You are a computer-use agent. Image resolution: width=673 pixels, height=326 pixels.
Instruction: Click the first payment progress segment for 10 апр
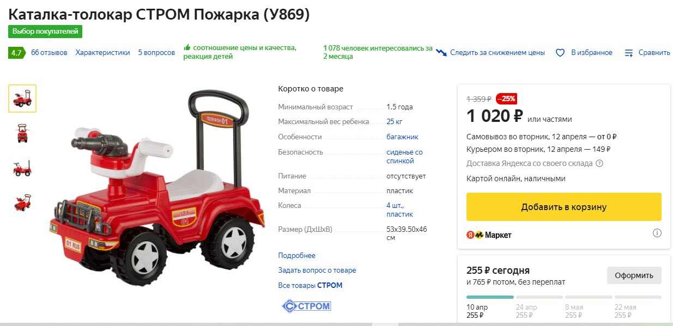(x=489, y=297)
